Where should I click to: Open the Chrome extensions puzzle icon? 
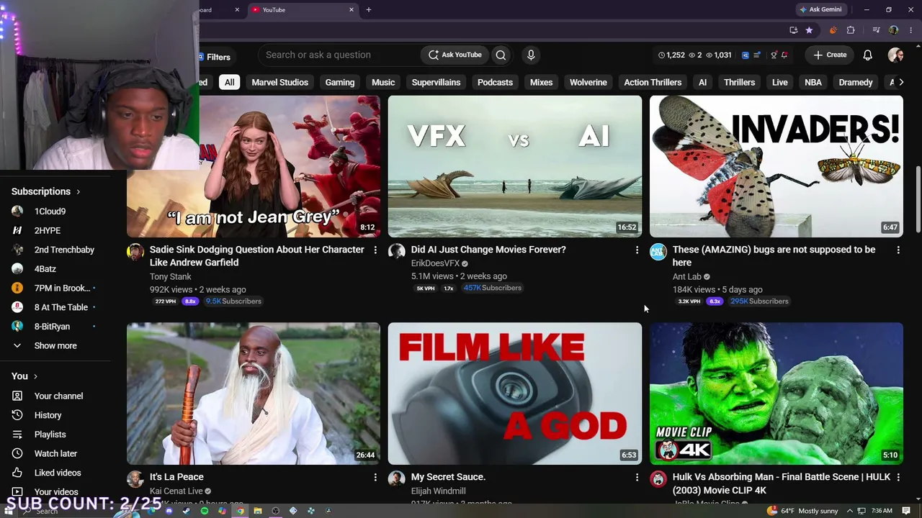pyautogui.click(x=851, y=30)
